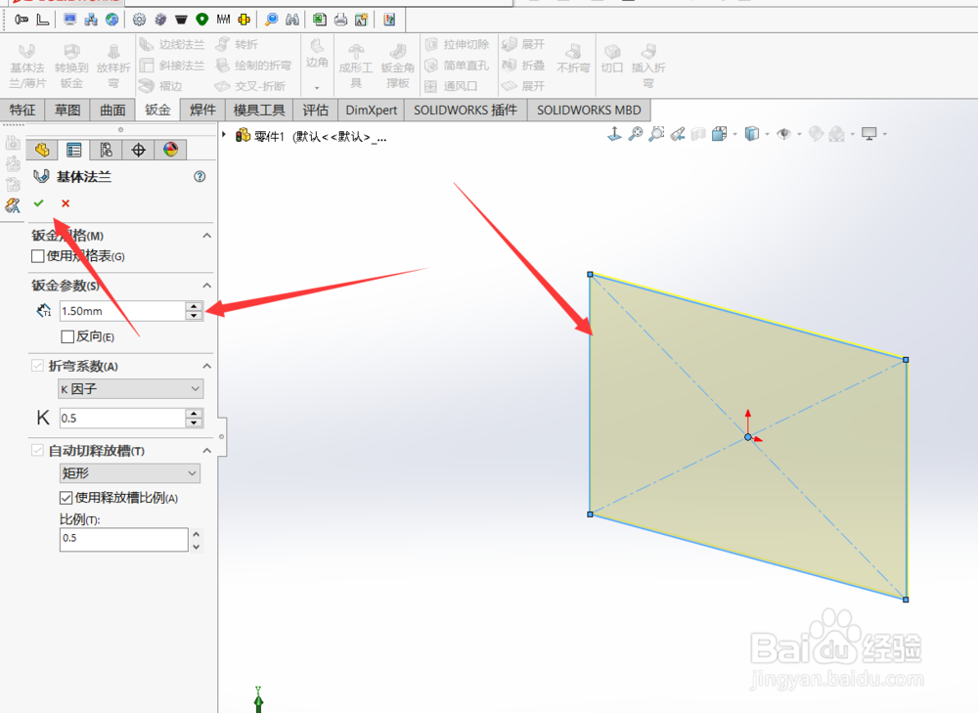Open the K 因子 dropdown

(130, 388)
